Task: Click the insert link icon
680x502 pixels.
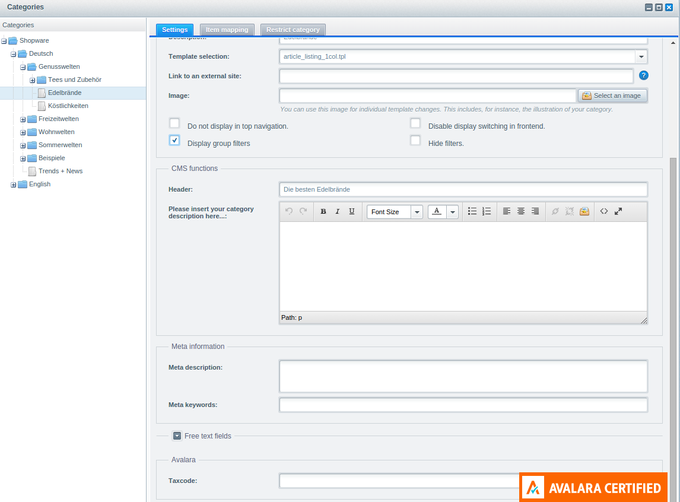Action: click(x=555, y=211)
